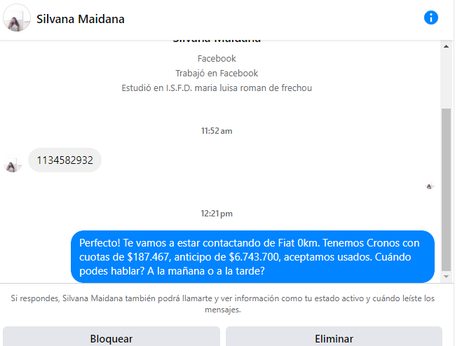Select the 1134582932 message bubble
Image resolution: width=462 pixels, height=346 pixels.
point(64,160)
